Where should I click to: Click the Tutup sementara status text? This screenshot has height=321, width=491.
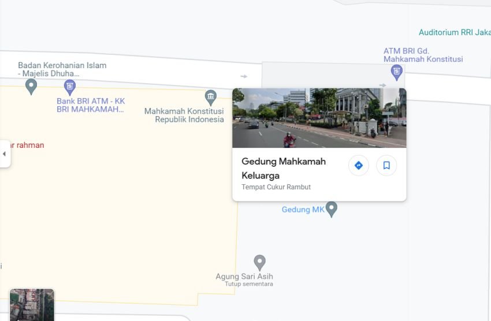(x=249, y=284)
